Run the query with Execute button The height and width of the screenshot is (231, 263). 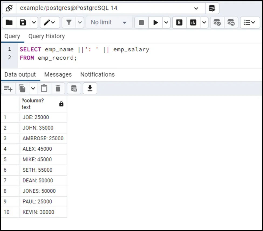(156, 23)
